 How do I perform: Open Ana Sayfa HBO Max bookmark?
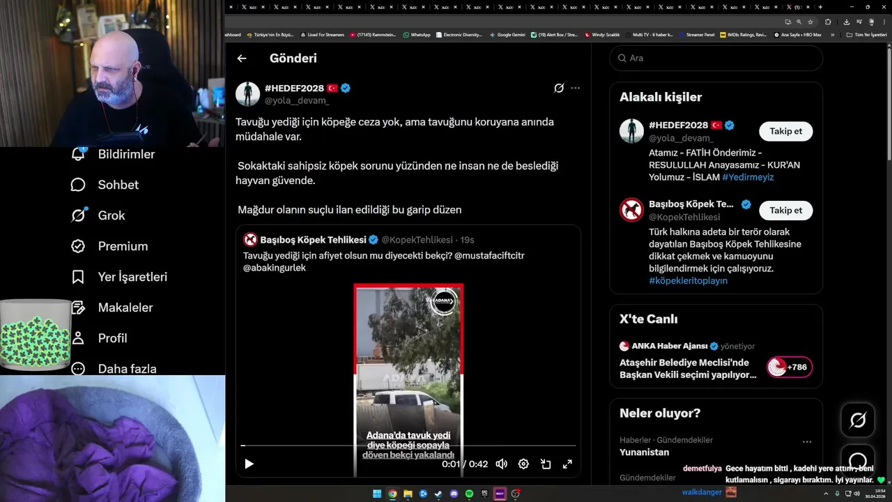point(798,34)
